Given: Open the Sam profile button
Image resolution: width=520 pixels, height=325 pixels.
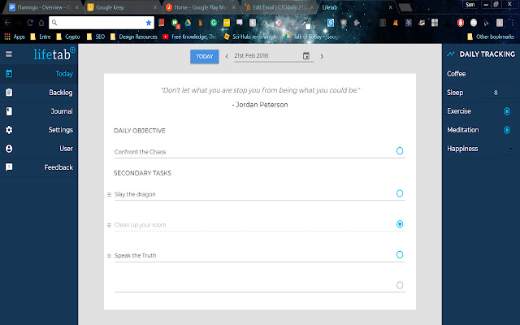Looking at the screenshot, I should pyautogui.click(x=470, y=4).
